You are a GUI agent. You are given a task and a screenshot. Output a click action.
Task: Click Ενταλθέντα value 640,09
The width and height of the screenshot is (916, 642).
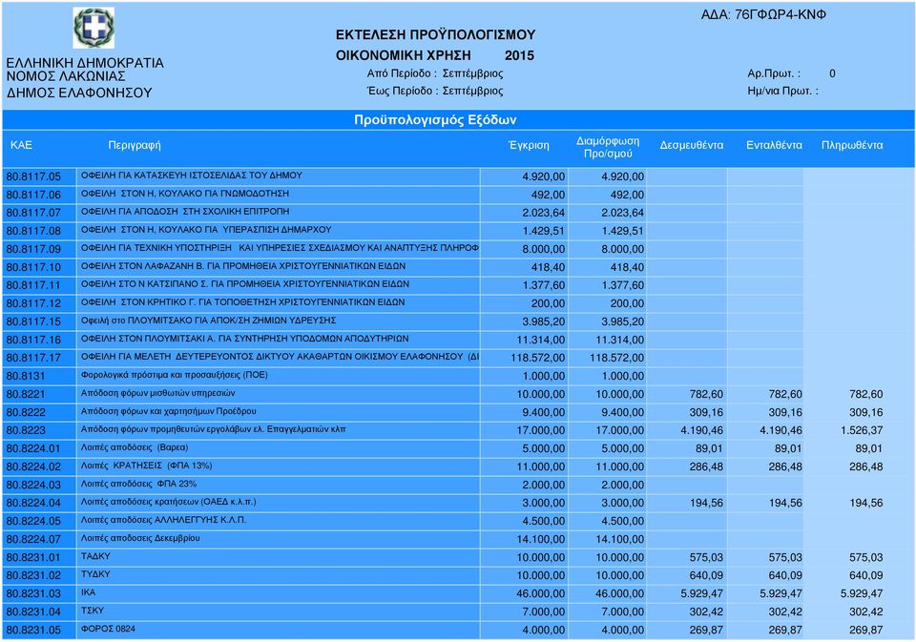click(x=785, y=575)
